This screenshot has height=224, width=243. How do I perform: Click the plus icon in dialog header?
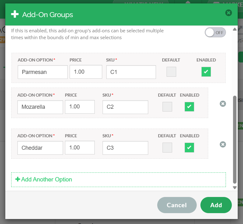pos(15,14)
